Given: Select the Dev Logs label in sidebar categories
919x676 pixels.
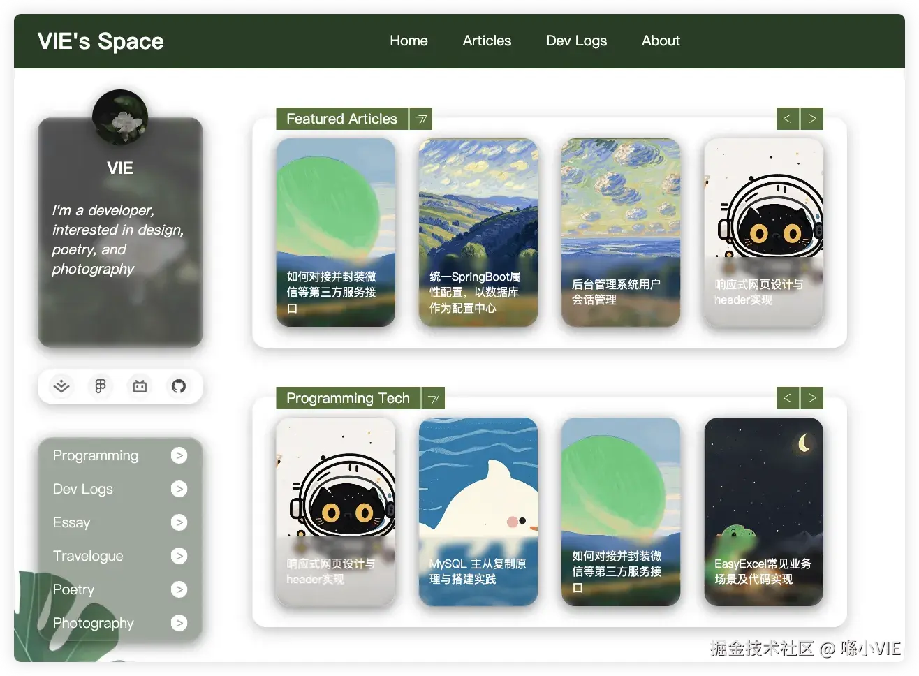Looking at the screenshot, I should click(82, 489).
